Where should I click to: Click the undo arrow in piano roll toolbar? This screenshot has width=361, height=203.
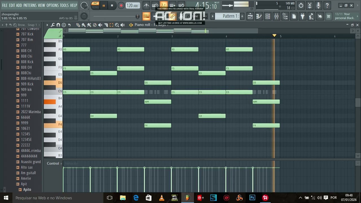click(69, 25)
